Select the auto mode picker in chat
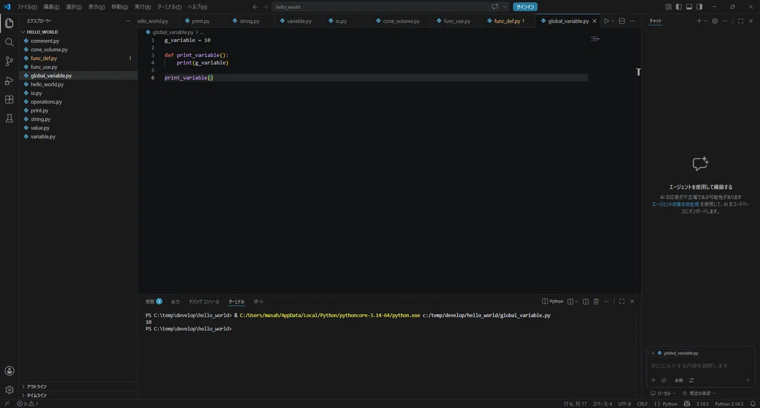The width and height of the screenshot is (760, 408). point(679,380)
